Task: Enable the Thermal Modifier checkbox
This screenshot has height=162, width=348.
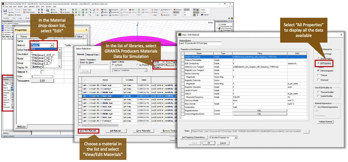Action: [319, 91]
